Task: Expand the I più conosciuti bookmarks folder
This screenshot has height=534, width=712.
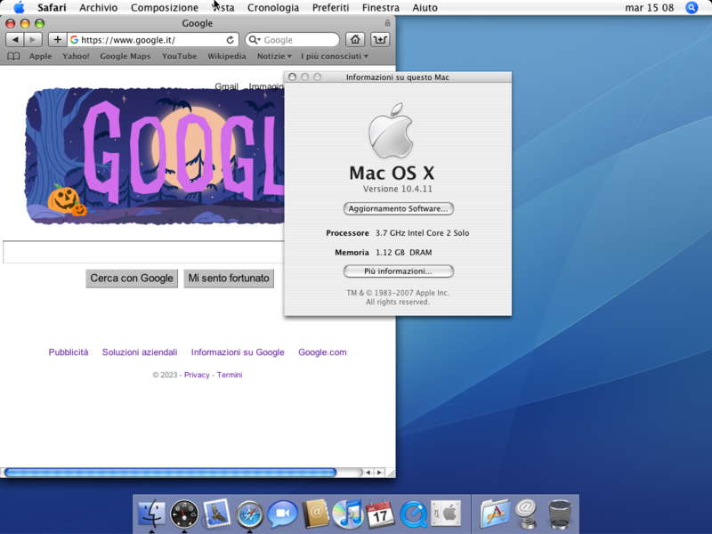Action: tap(335, 56)
